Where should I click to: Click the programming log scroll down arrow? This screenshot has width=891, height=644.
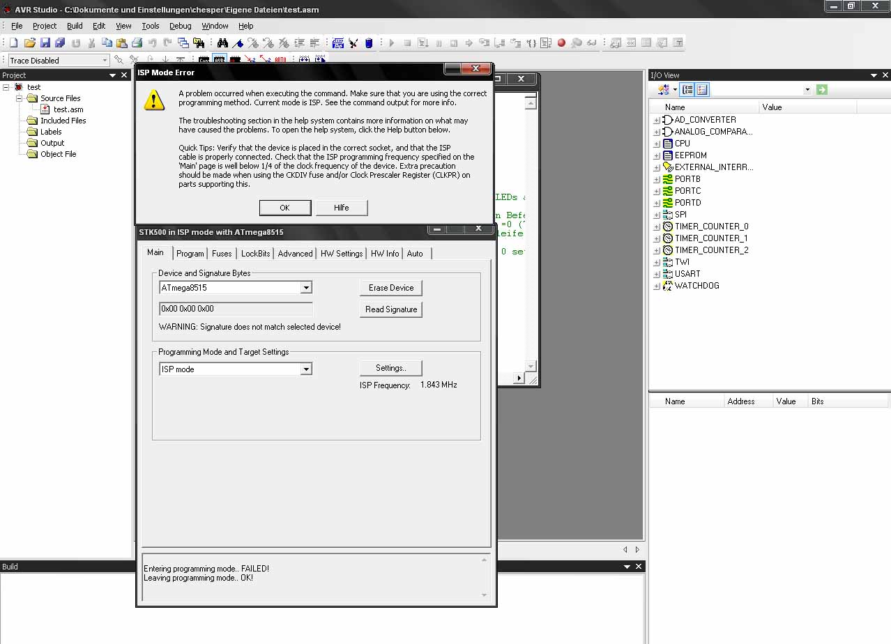click(x=485, y=595)
